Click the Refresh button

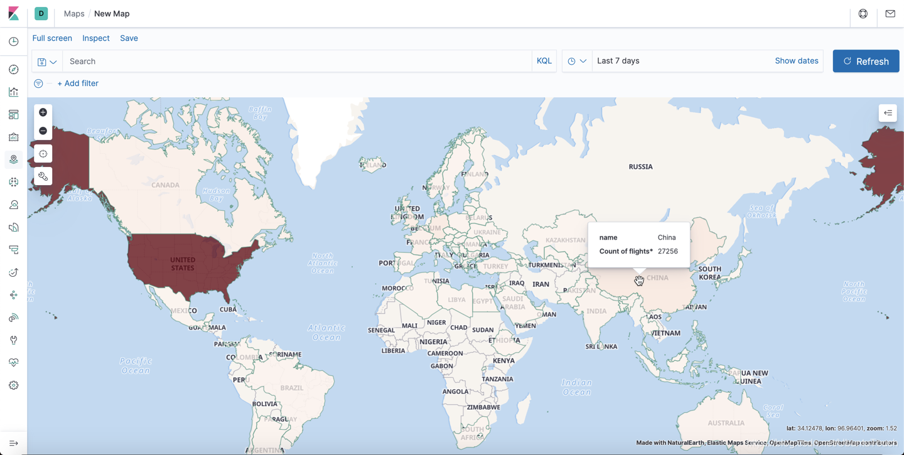click(x=866, y=62)
